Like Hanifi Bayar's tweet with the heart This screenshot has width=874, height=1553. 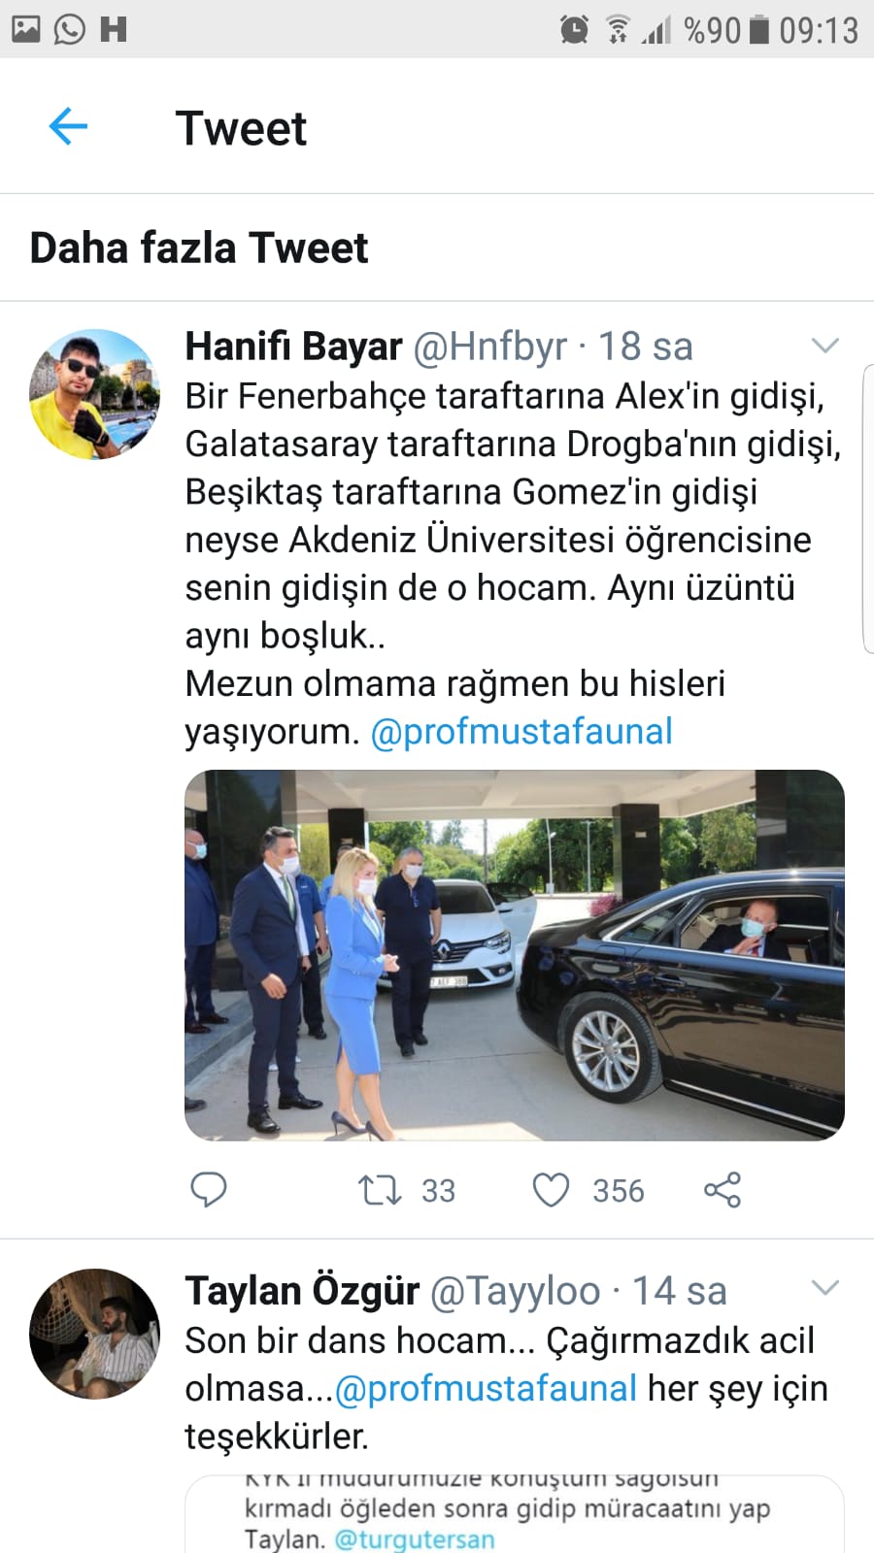tap(551, 1190)
